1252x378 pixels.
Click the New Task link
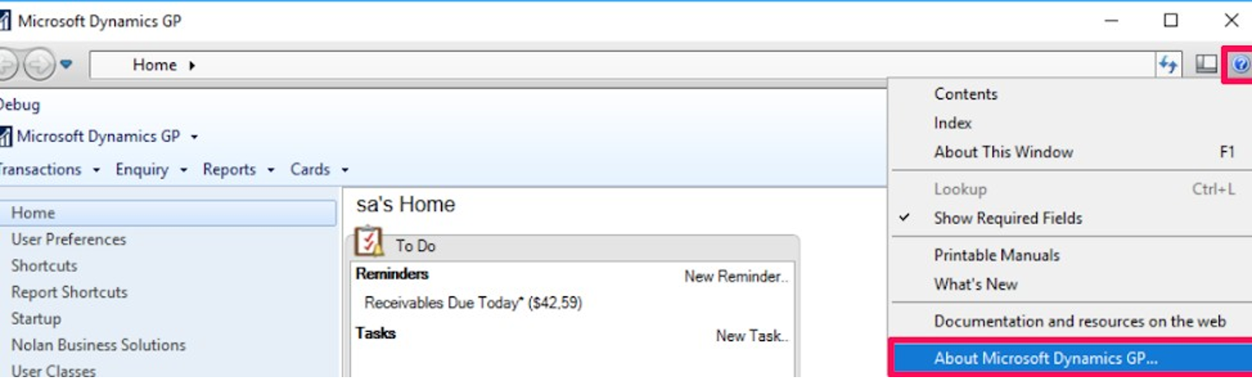[x=751, y=336]
